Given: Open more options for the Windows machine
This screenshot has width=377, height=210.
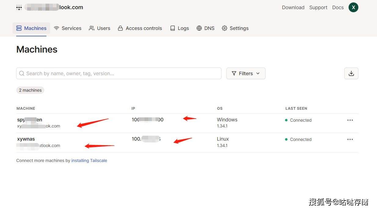Looking at the screenshot, I should [350, 120].
